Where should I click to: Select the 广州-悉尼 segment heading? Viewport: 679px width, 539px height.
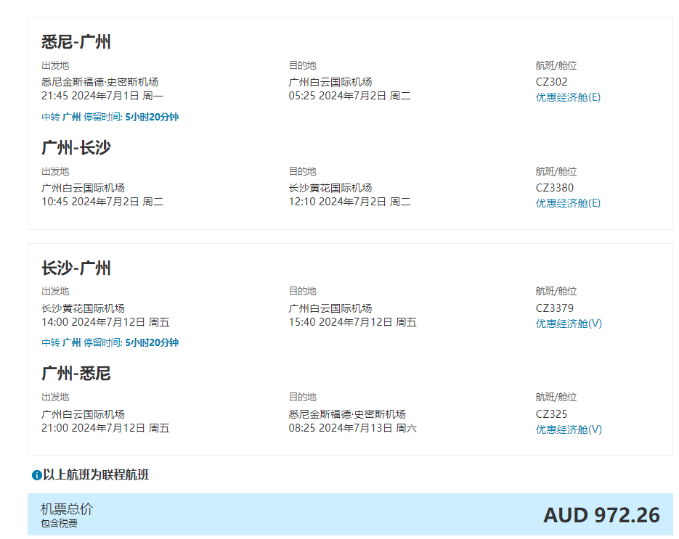[x=76, y=374]
